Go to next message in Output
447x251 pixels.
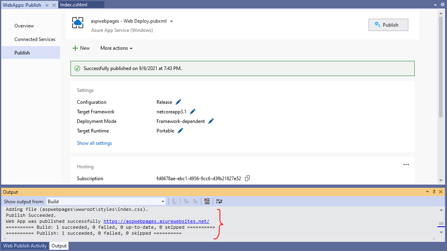[195, 202]
